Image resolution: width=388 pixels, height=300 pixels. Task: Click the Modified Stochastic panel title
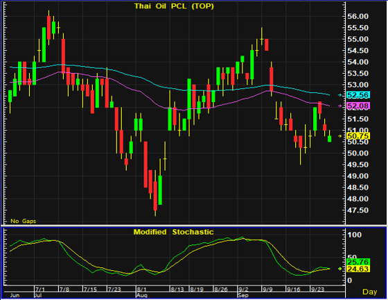(173, 232)
